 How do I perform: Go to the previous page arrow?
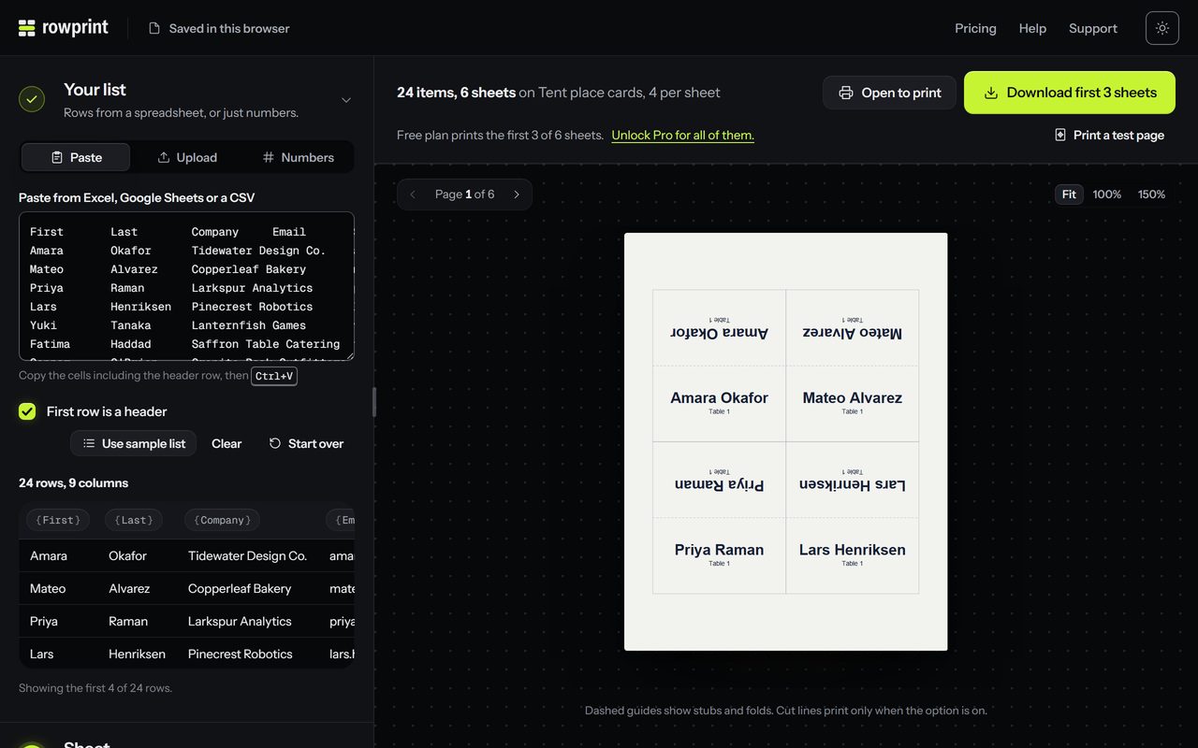413,194
